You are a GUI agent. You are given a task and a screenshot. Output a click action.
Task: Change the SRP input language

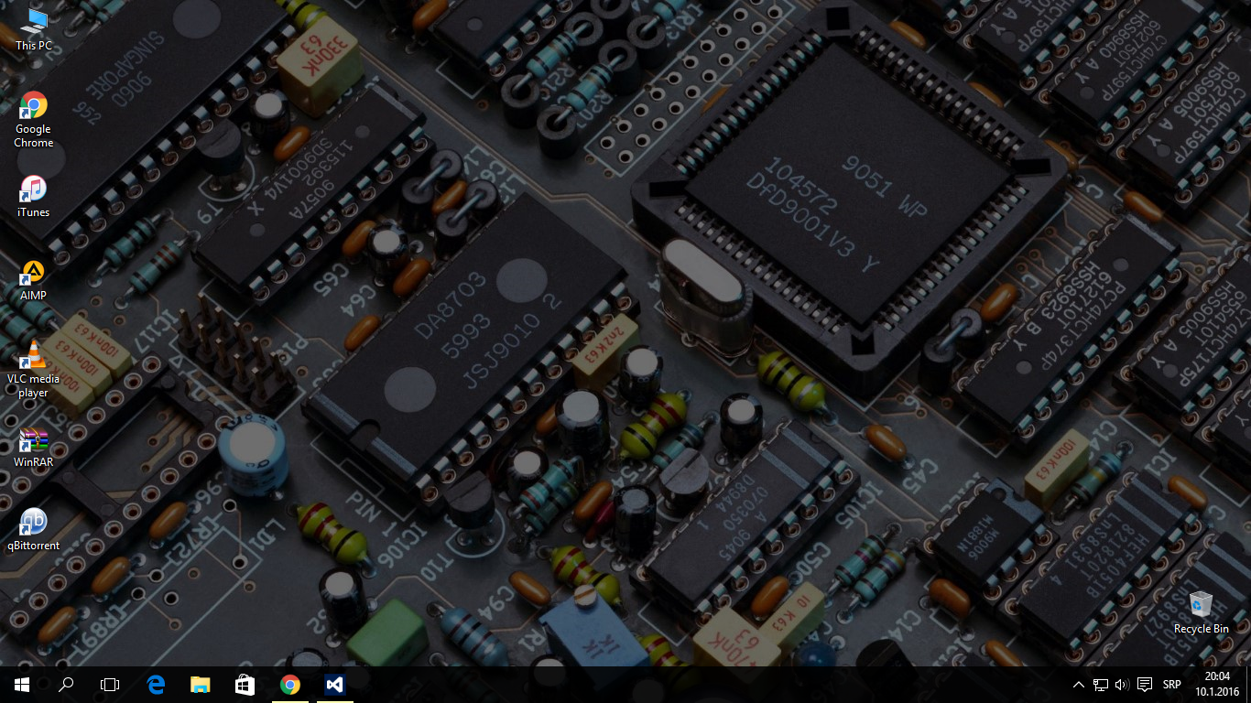(1171, 684)
